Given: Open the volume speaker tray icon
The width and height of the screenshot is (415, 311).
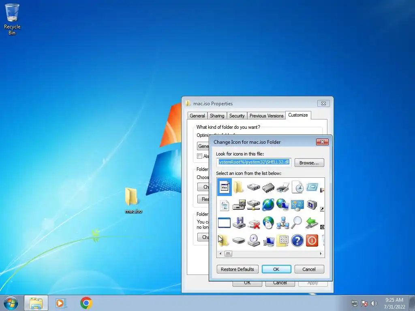Looking at the screenshot, I should (x=374, y=303).
